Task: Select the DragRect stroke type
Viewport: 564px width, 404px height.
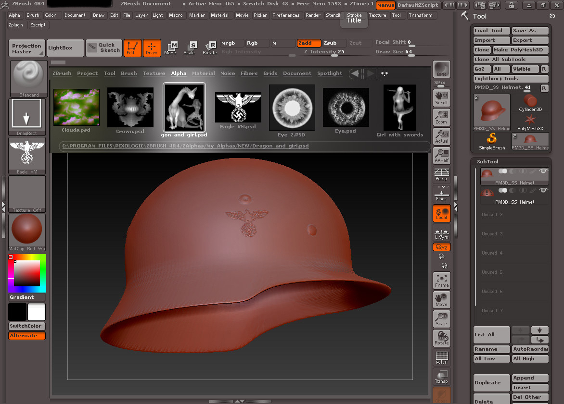Action: (x=27, y=115)
